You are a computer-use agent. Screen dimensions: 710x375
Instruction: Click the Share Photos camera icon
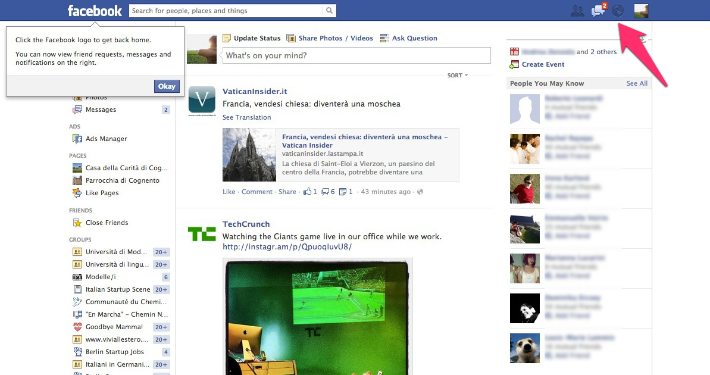click(291, 38)
